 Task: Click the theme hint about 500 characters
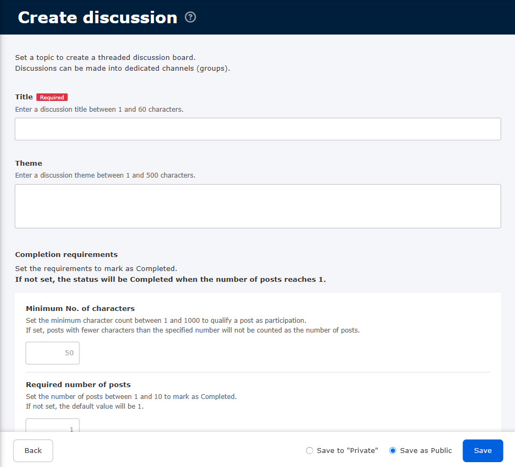click(x=105, y=175)
